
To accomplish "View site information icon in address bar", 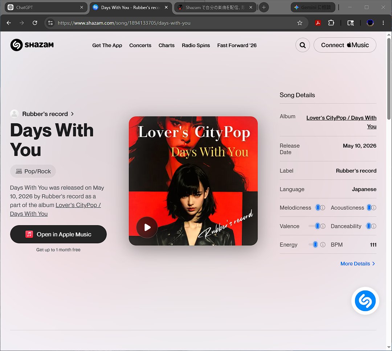I will pyautogui.click(x=50, y=23).
